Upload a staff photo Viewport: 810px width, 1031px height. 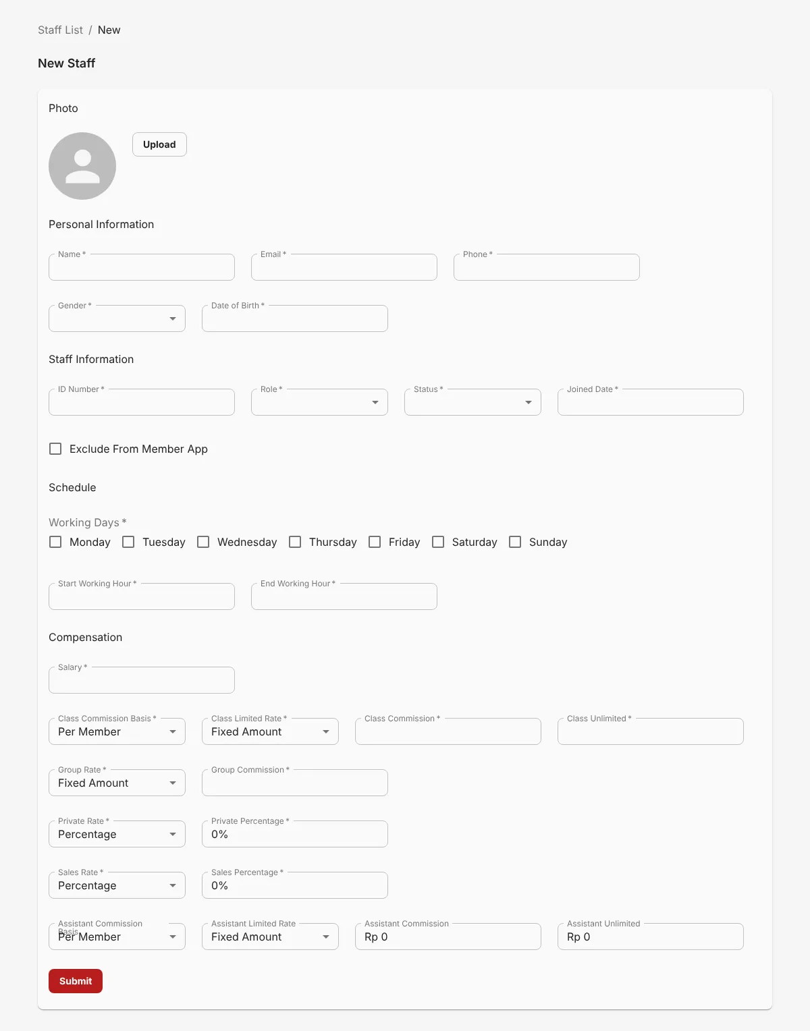pos(159,144)
